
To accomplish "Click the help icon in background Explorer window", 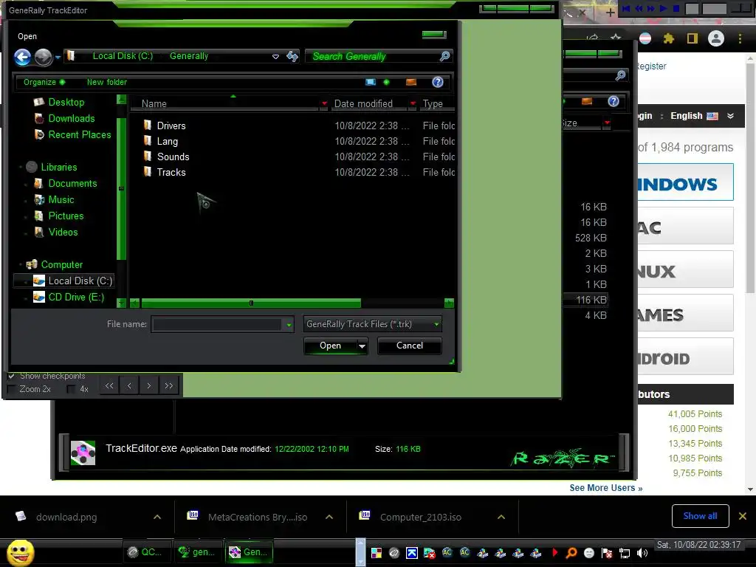I will 614,101.
